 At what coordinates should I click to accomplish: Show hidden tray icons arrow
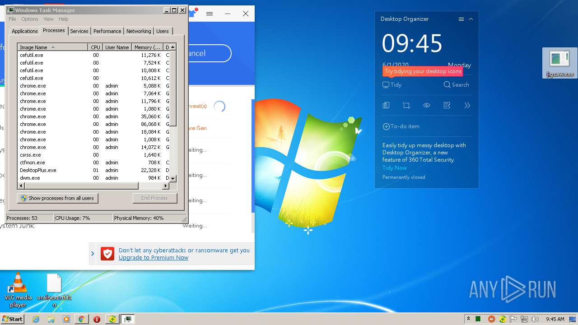click(x=468, y=319)
